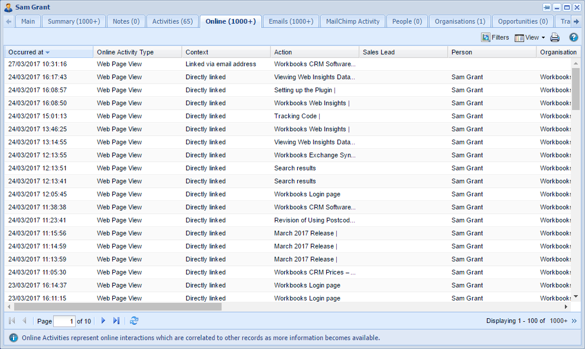Click the page number input field
The height and width of the screenshot is (349, 585).
point(64,321)
